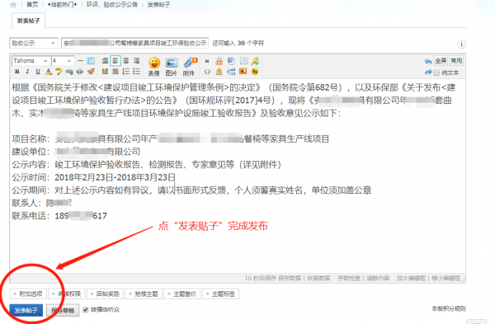Click the Italic formatting icon

(27, 72)
